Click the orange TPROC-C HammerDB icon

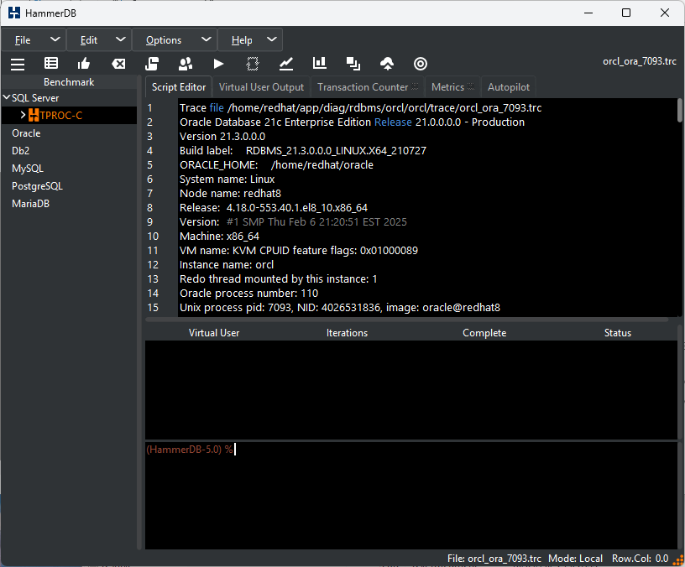click(x=34, y=115)
